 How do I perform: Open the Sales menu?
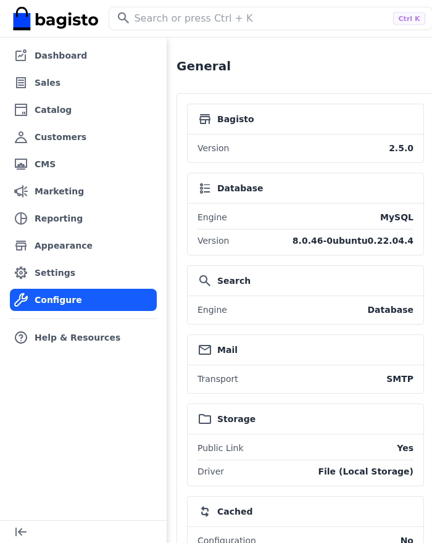pyautogui.click(x=83, y=83)
